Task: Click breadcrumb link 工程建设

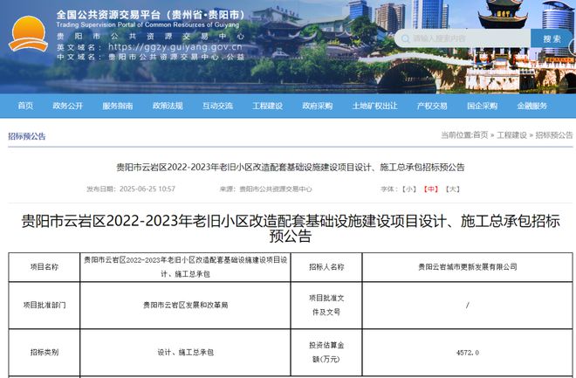Action: [x=511, y=135]
